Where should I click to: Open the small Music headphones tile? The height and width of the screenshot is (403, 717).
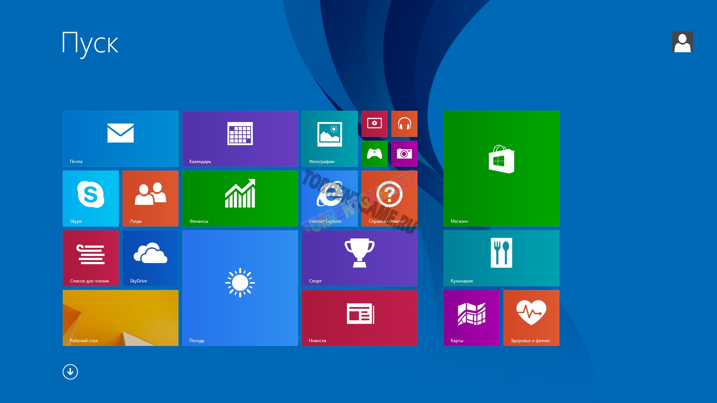pos(404,124)
